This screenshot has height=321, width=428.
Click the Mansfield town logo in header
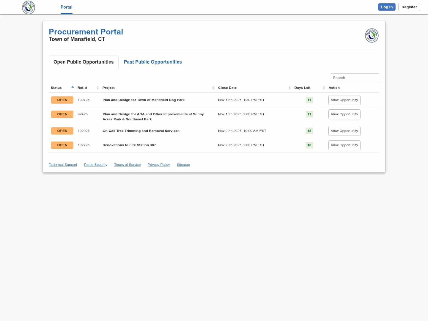29,7
